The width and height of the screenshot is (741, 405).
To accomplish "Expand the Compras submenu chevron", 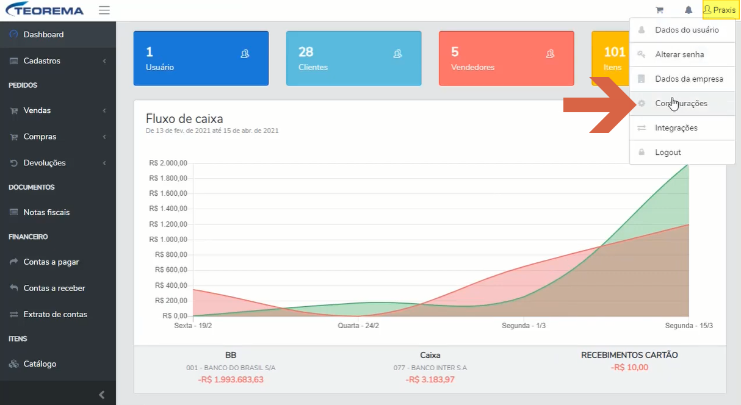I will pos(104,137).
